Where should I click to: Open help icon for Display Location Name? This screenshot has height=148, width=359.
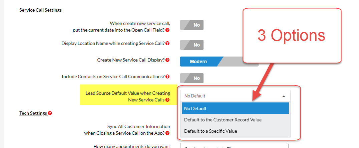pos(167,43)
